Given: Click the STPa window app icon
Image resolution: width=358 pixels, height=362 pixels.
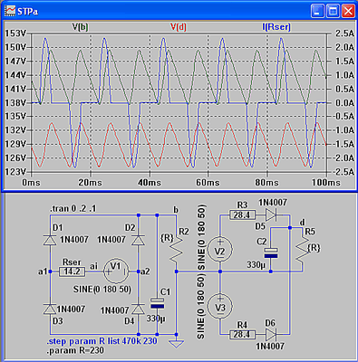Looking at the screenshot, I should (x=10, y=11).
